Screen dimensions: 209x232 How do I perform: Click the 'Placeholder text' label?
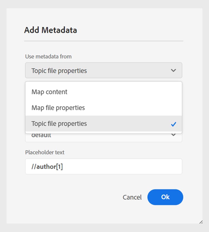[x=45, y=152]
